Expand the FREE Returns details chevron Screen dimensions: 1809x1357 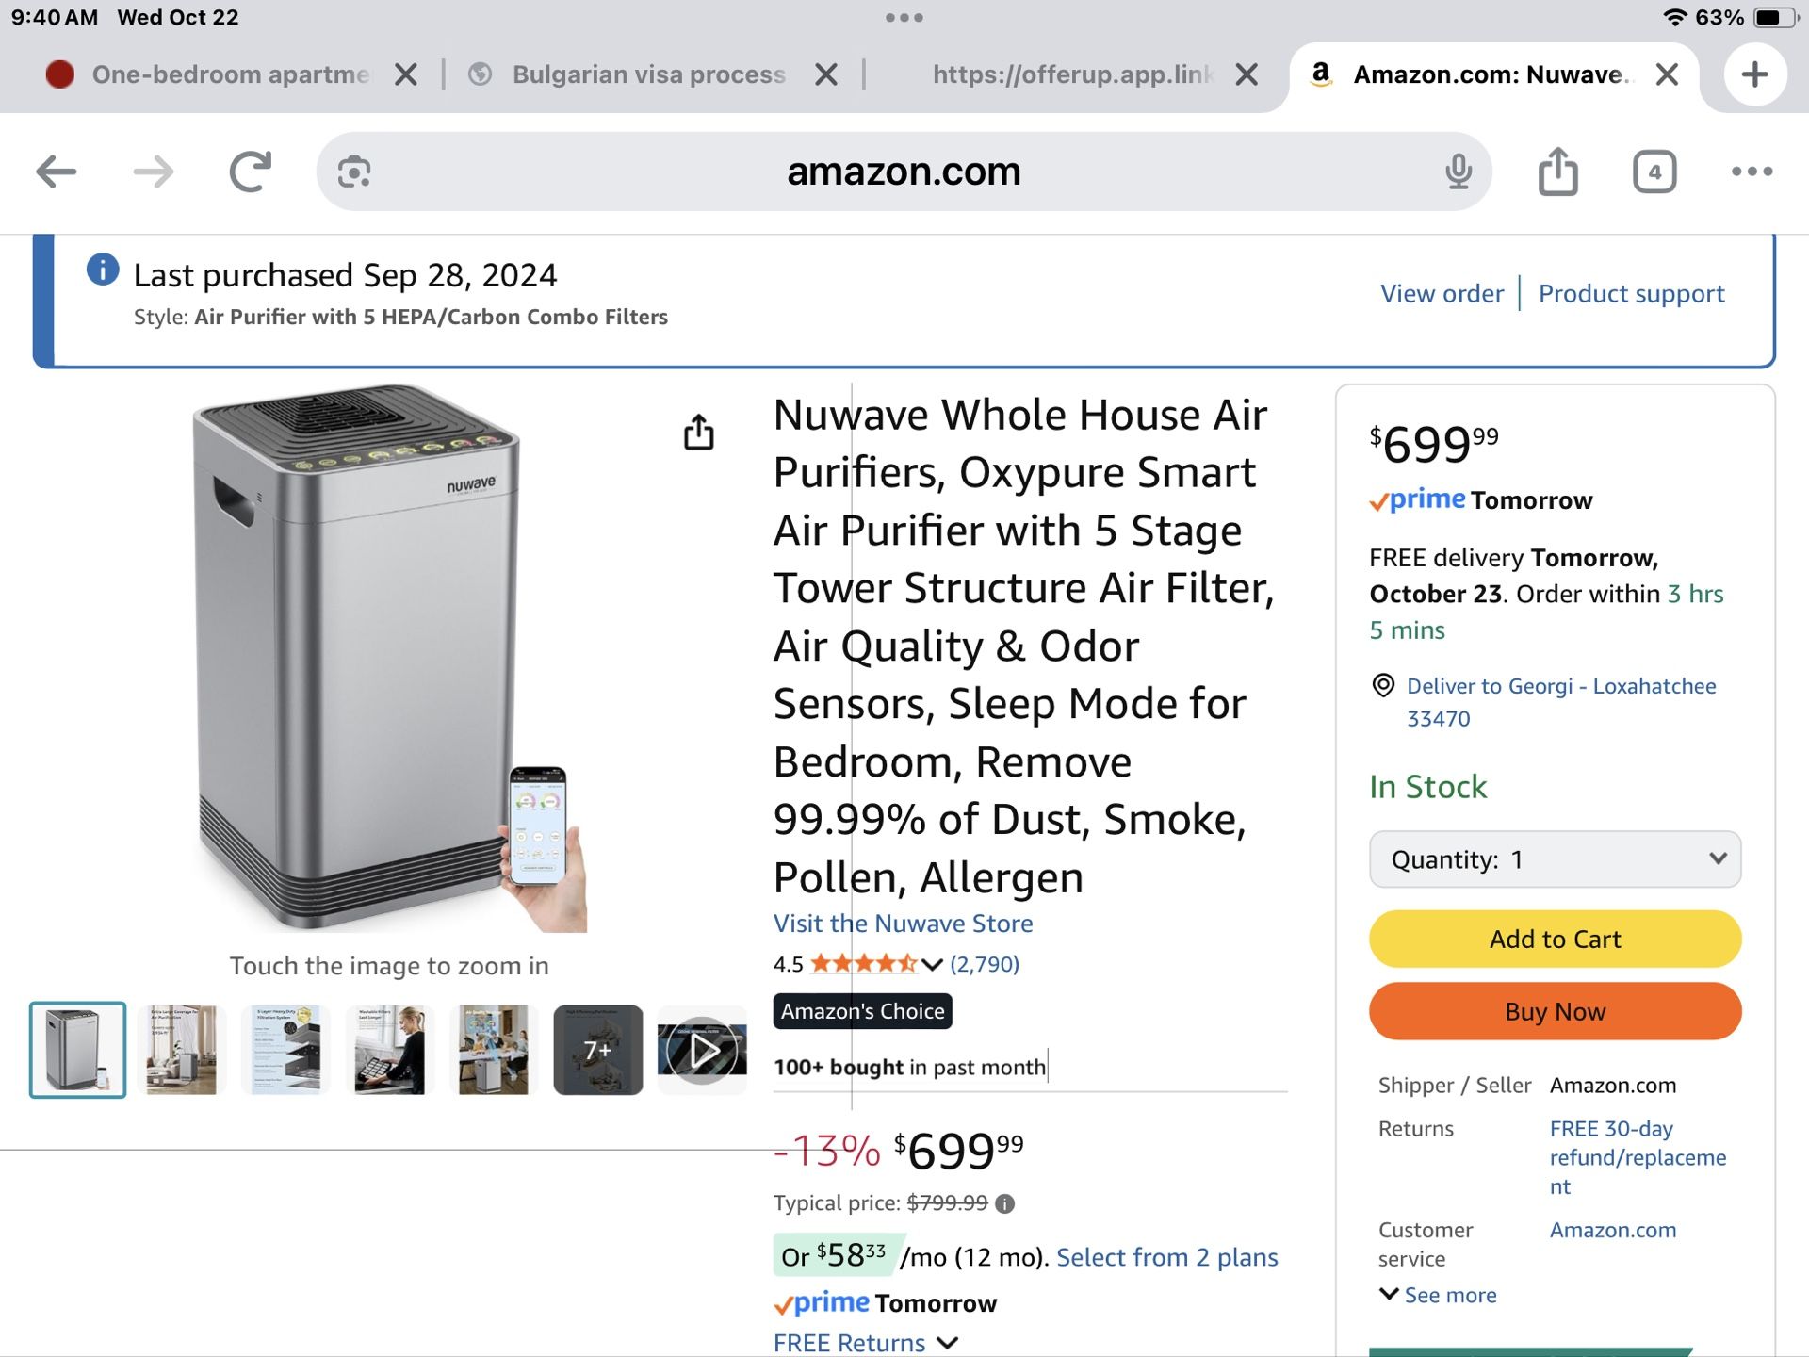(x=949, y=1342)
